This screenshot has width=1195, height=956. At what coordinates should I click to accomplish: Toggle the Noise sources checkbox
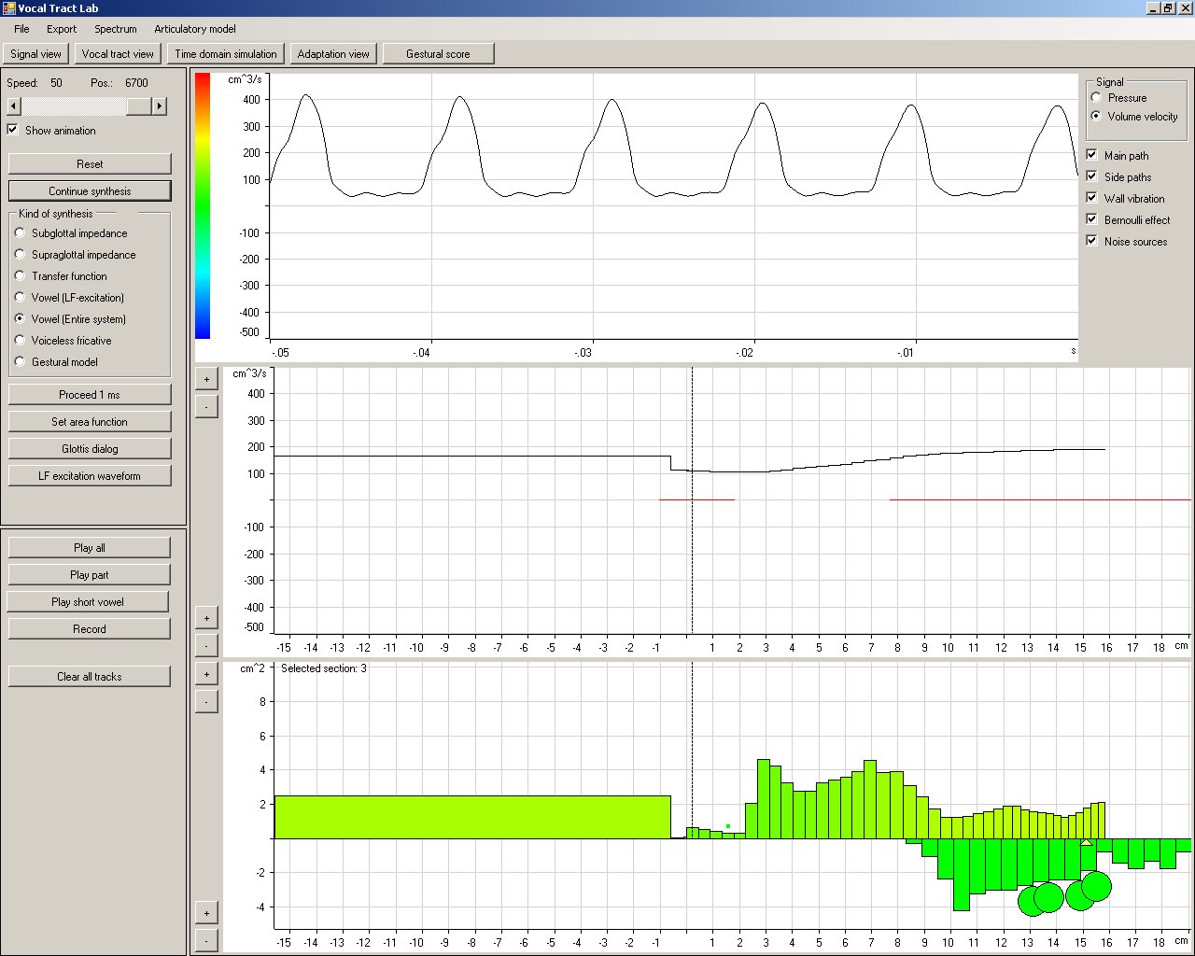(x=1091, y=241)
